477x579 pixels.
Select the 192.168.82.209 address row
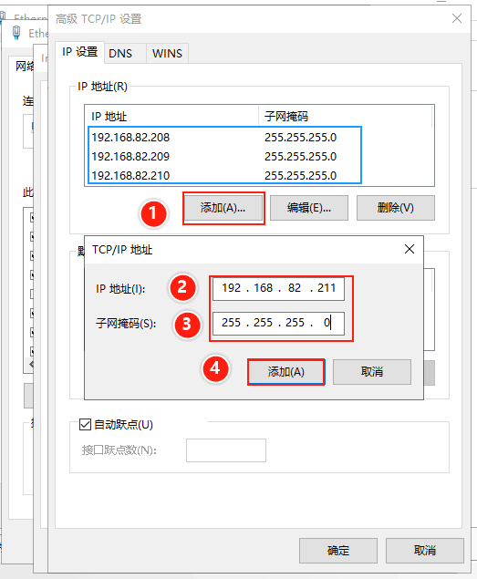coord(224,157)
